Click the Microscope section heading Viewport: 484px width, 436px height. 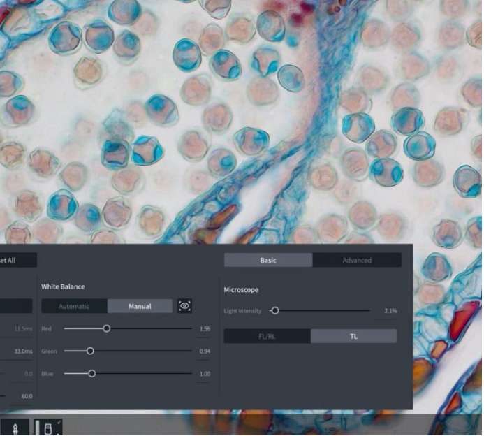241,290
